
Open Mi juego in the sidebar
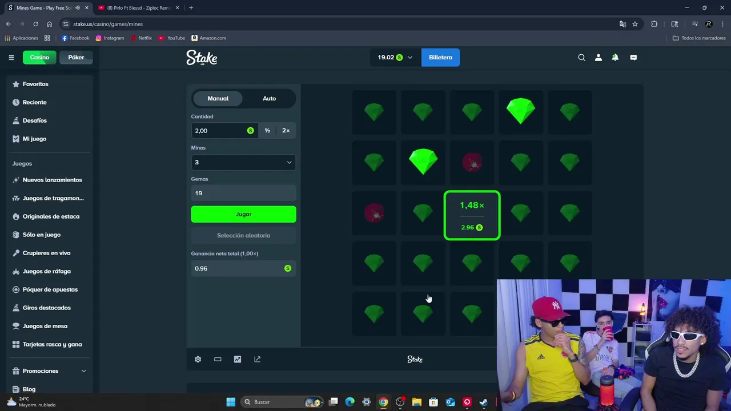click(50, 139)
